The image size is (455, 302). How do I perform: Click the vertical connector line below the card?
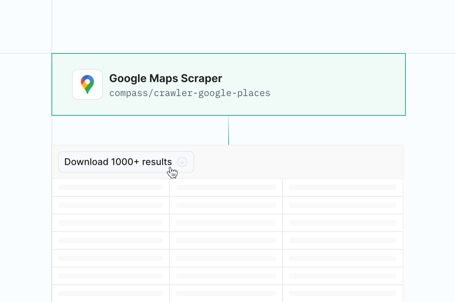pyautogui.click(x=228, y=130)
